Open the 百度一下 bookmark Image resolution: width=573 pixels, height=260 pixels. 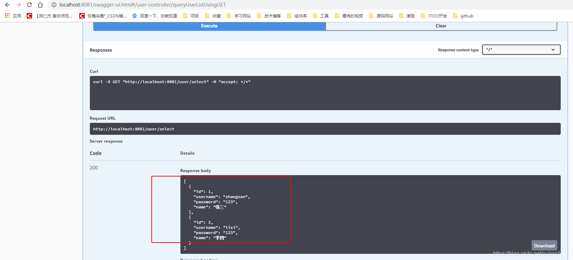(x=154, y=16)
